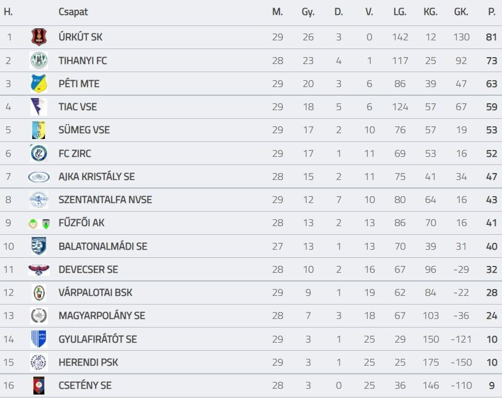Click the Devecser SE club logo
502x398 pixels.
(x=39, y=269)
